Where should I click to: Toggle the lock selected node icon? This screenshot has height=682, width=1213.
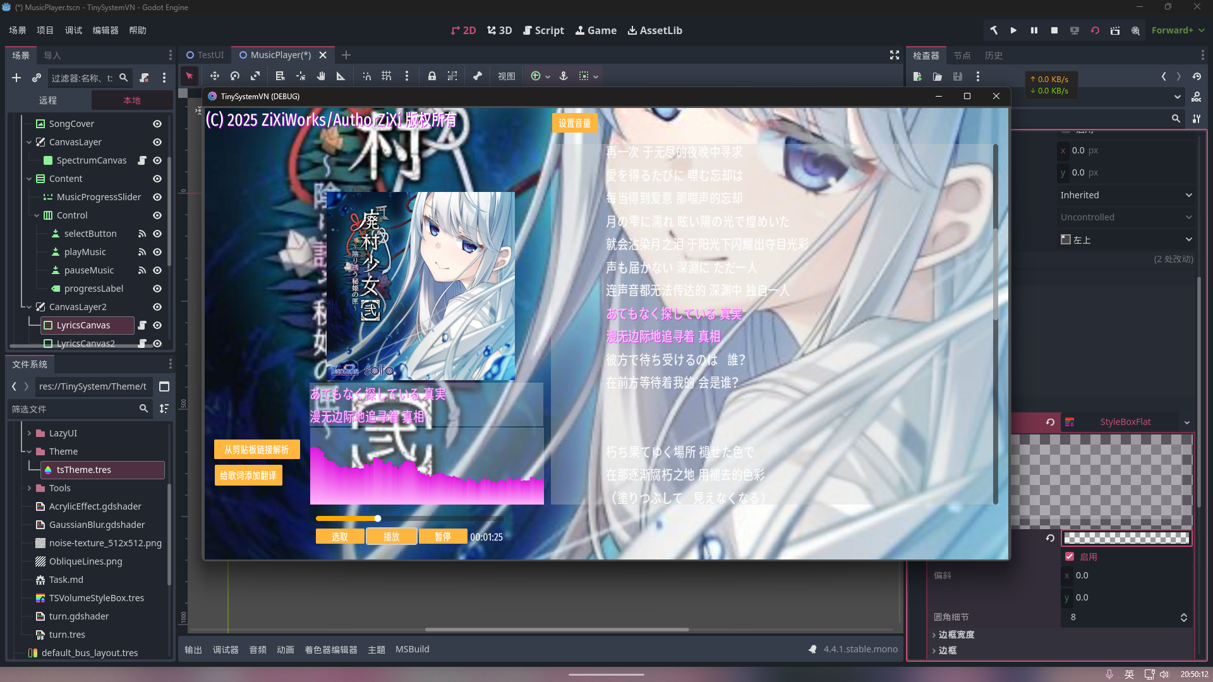[x=431, y=76]
